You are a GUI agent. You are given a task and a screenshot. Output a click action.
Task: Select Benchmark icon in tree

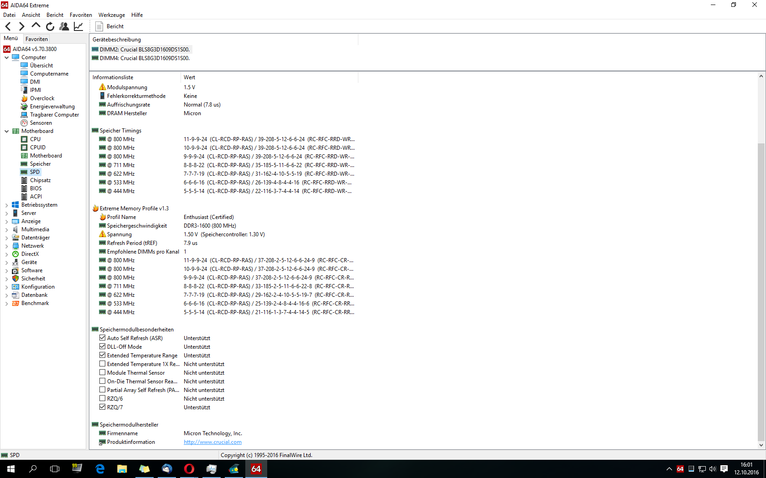point(16,303)
